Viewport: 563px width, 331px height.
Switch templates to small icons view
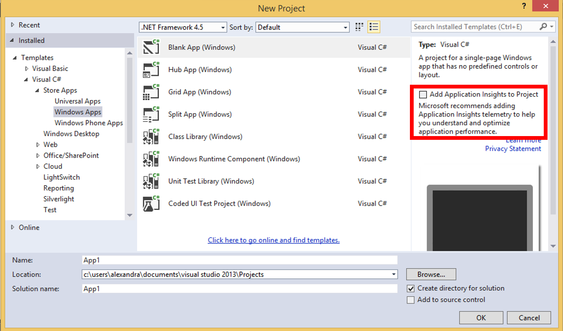359,26
